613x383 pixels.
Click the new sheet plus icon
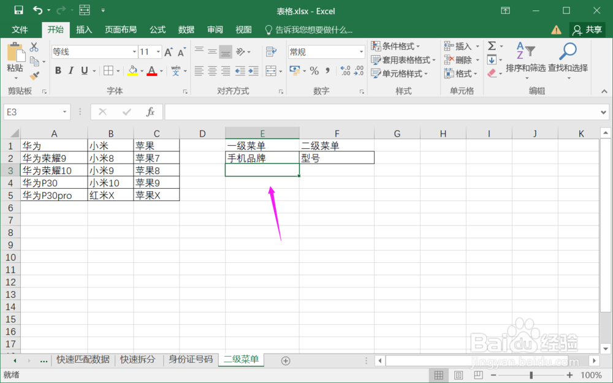pyautogui.click(x=286, y=361)
